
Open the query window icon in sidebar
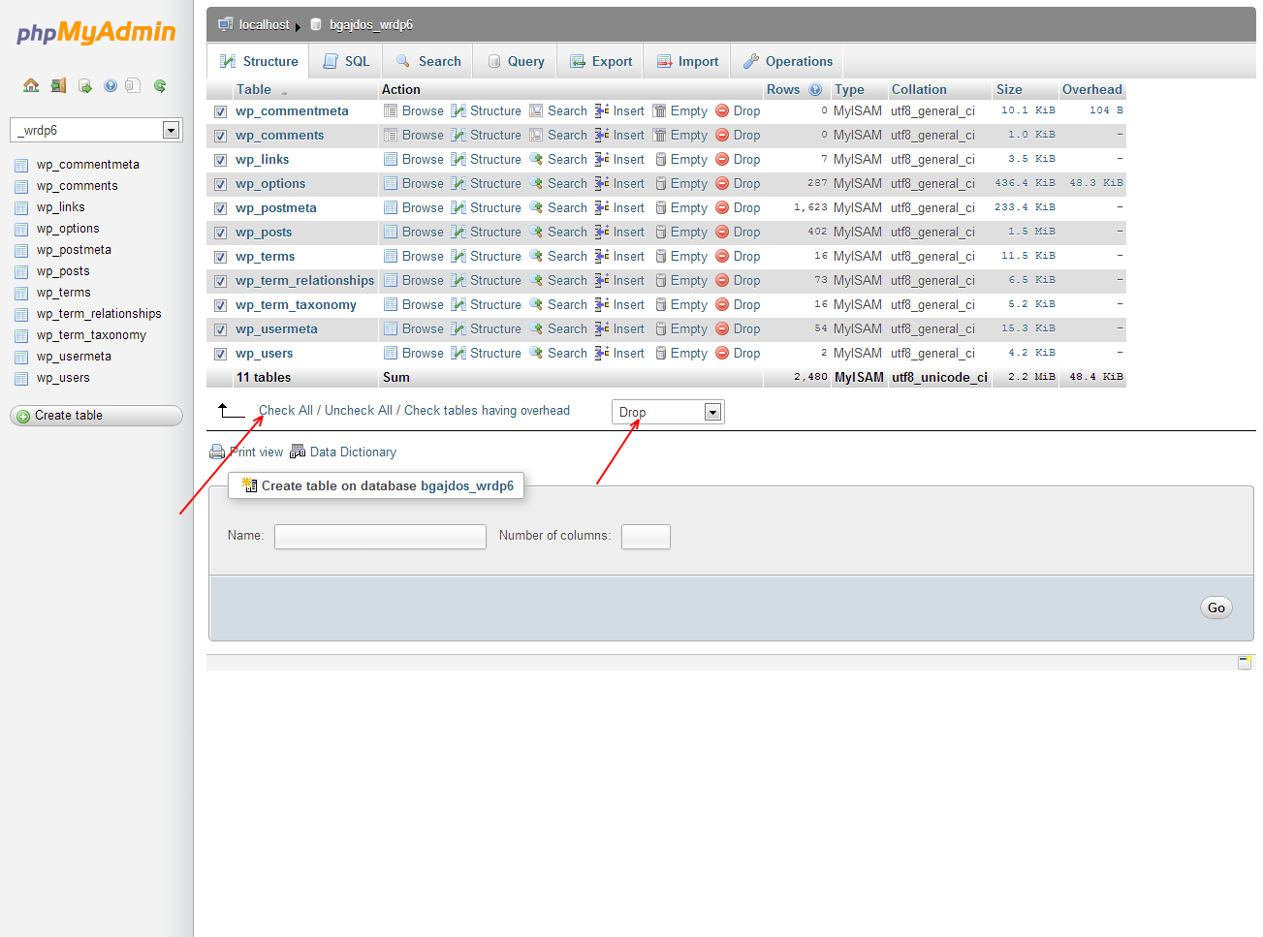tap(85, 85)
